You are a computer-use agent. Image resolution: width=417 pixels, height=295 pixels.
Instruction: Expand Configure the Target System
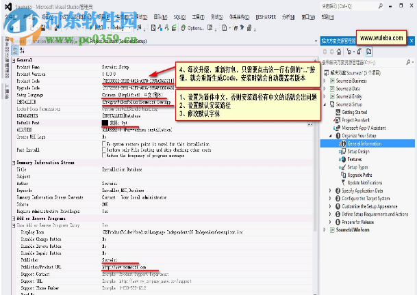(330, 199)
